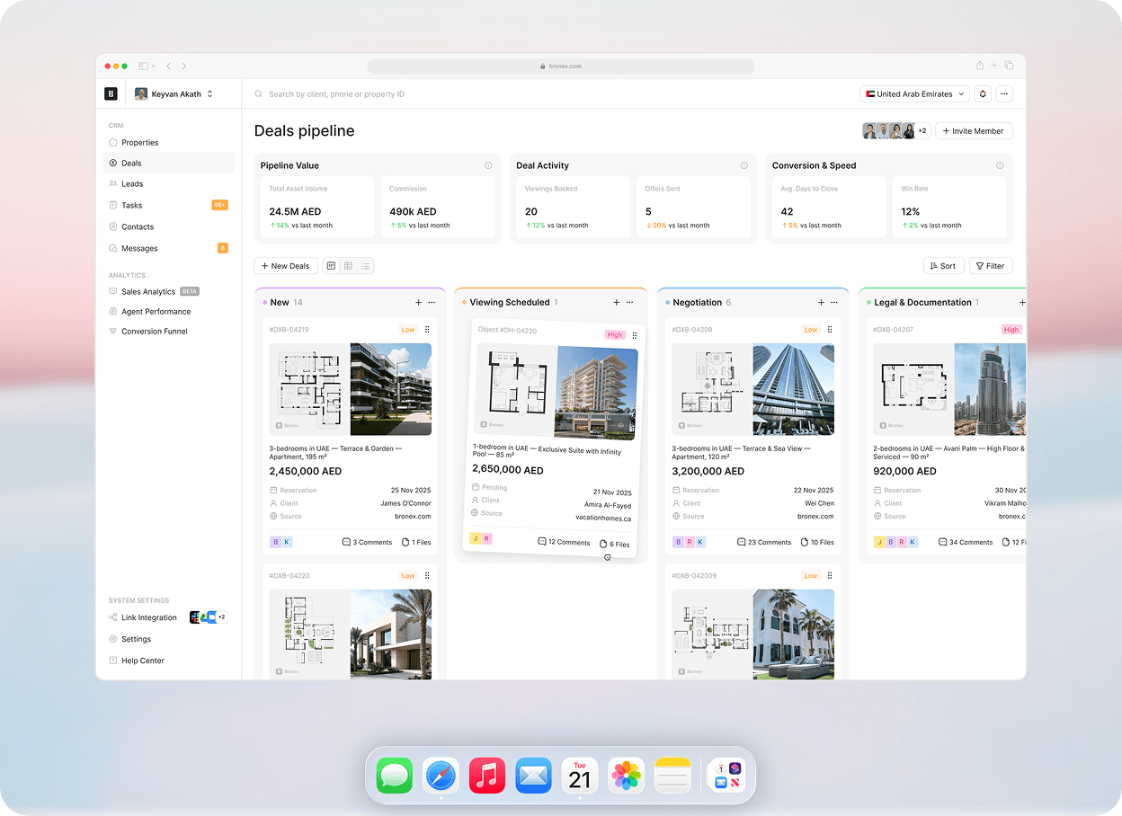Image resolution: width=1122 pixels, height=816 pixels.
Task: Show Conversion & Speed info icon
Action: 1000,165
